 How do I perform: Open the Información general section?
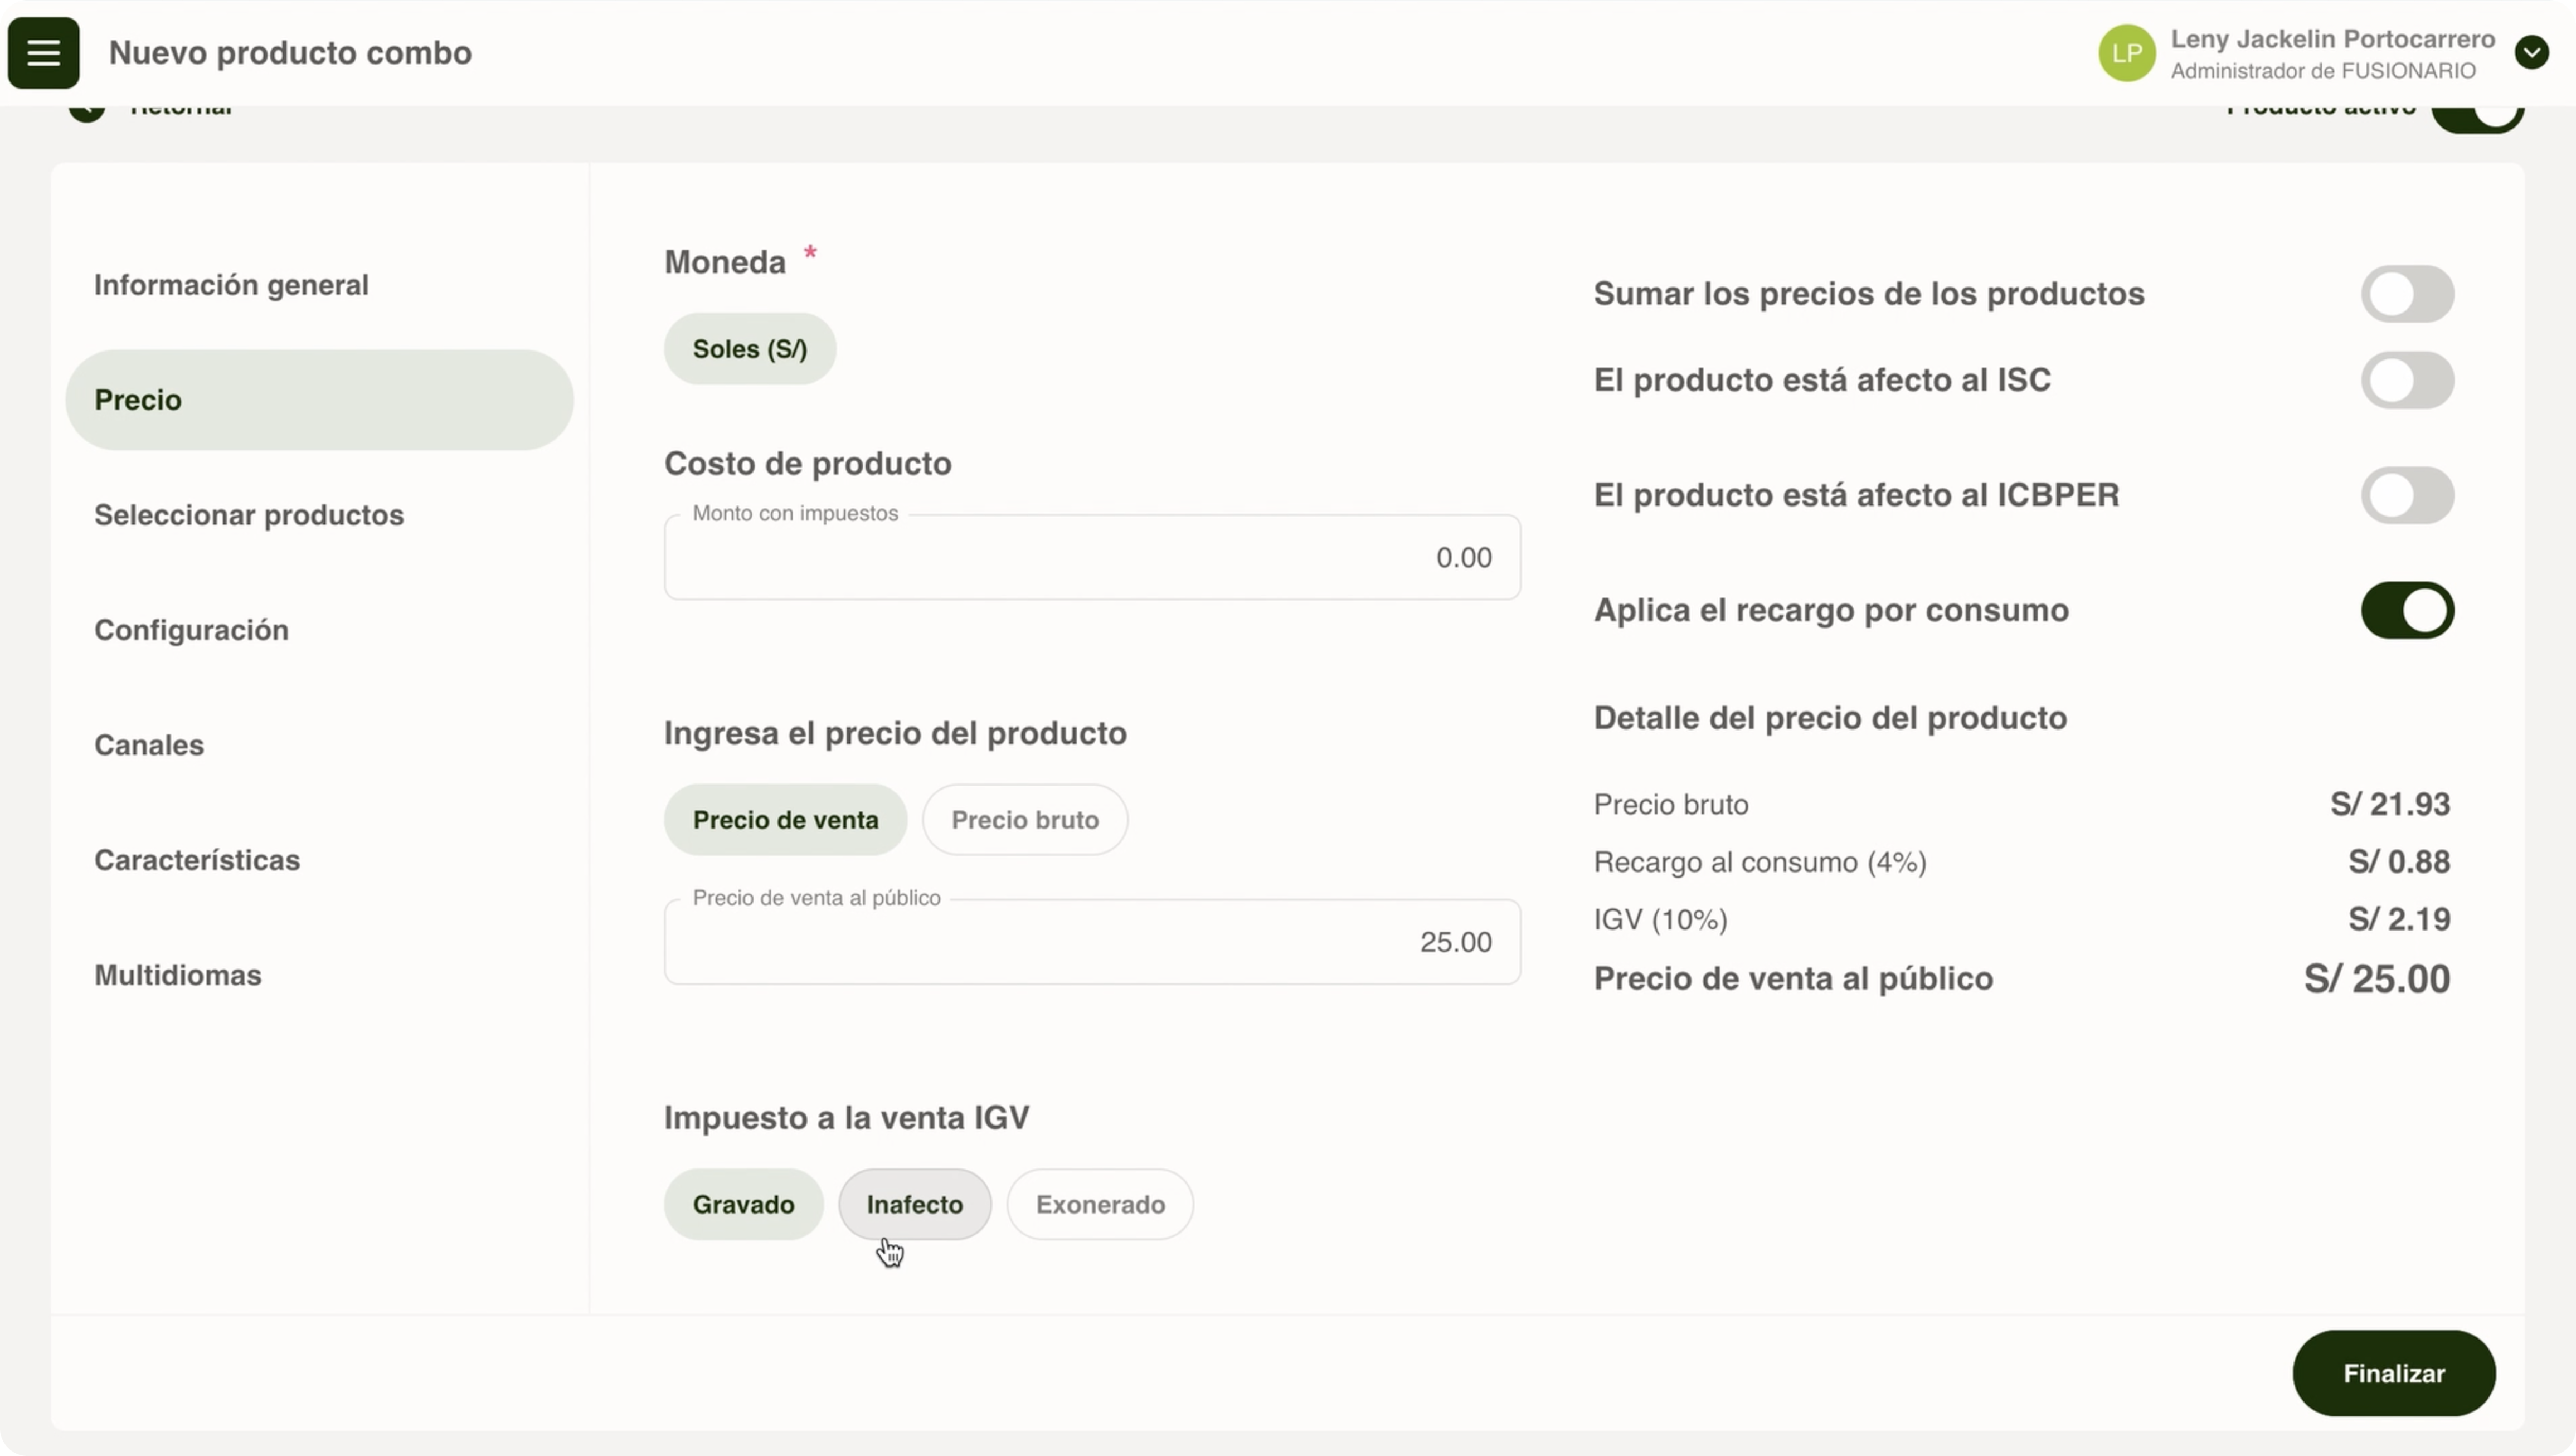[x=231, y=285]
